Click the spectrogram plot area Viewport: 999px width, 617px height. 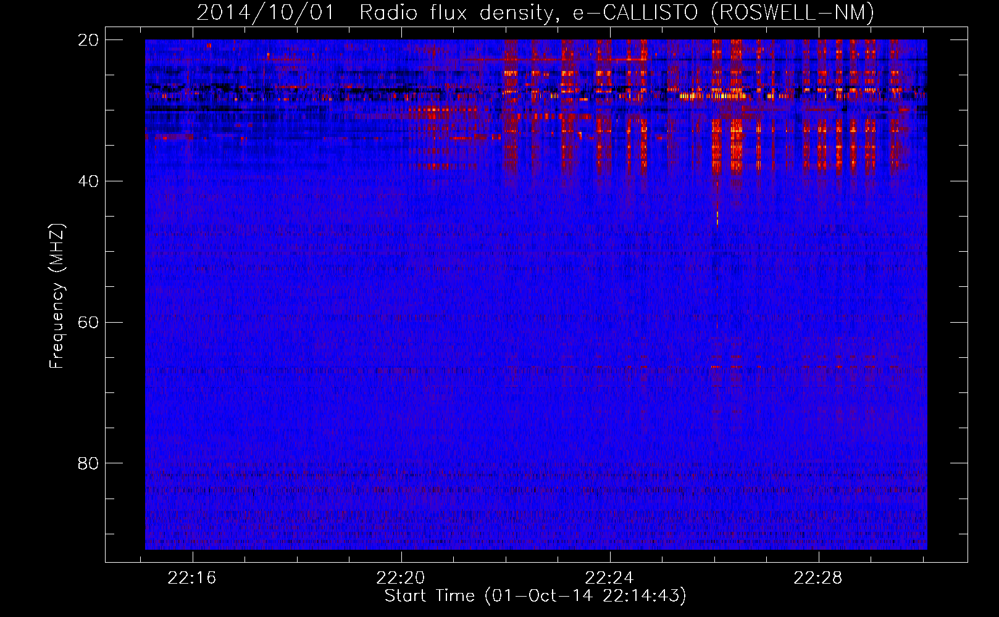[536, 294]
